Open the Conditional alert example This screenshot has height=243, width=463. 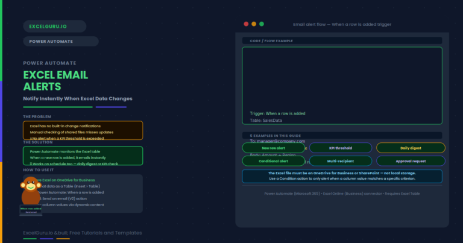click(274, 161)
